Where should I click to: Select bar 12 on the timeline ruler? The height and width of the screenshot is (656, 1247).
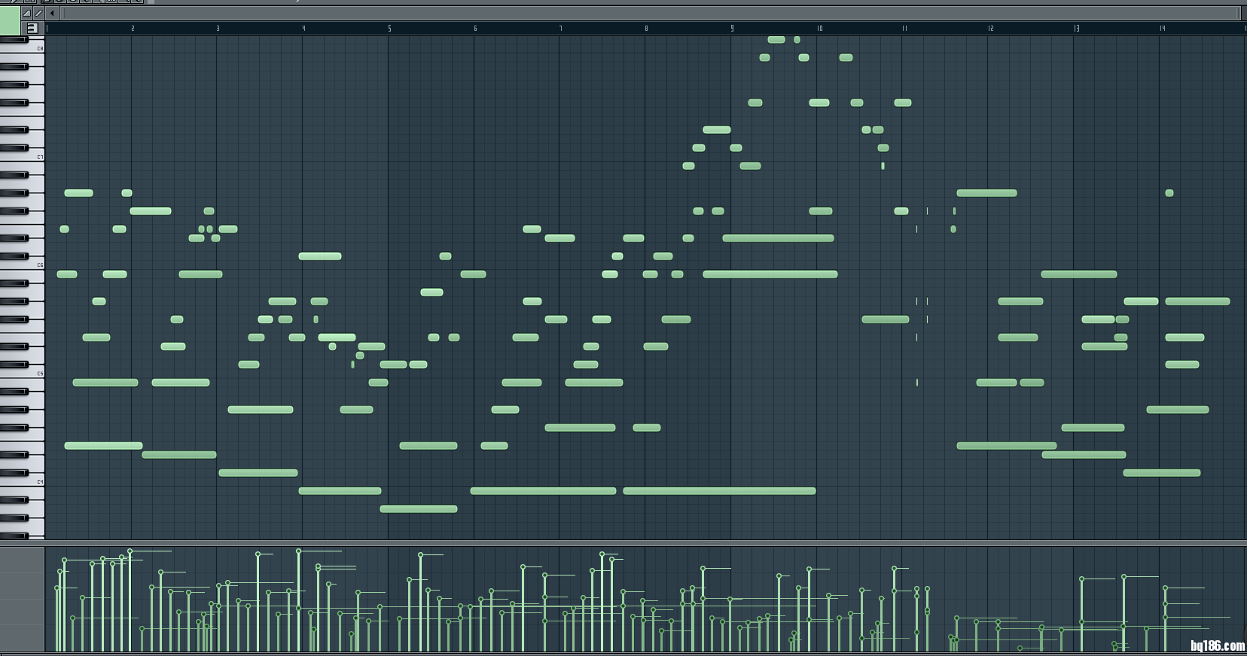(x=989, y=29)
